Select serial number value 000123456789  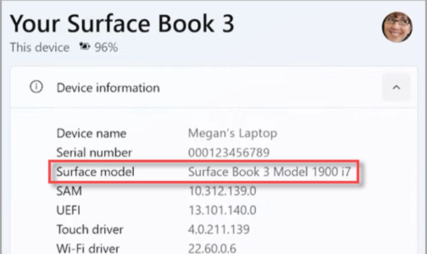point(229,152)
